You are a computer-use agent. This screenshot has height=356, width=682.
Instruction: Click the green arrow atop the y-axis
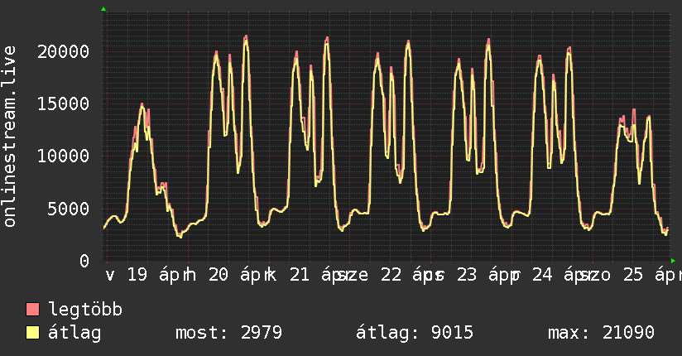(103, 9)
